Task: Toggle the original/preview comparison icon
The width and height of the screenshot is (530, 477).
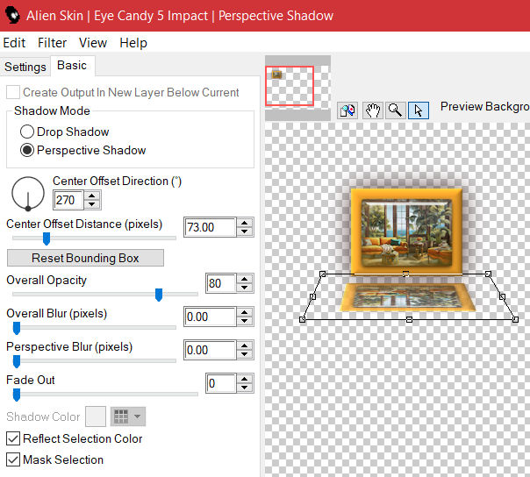Action: (347, 110)
